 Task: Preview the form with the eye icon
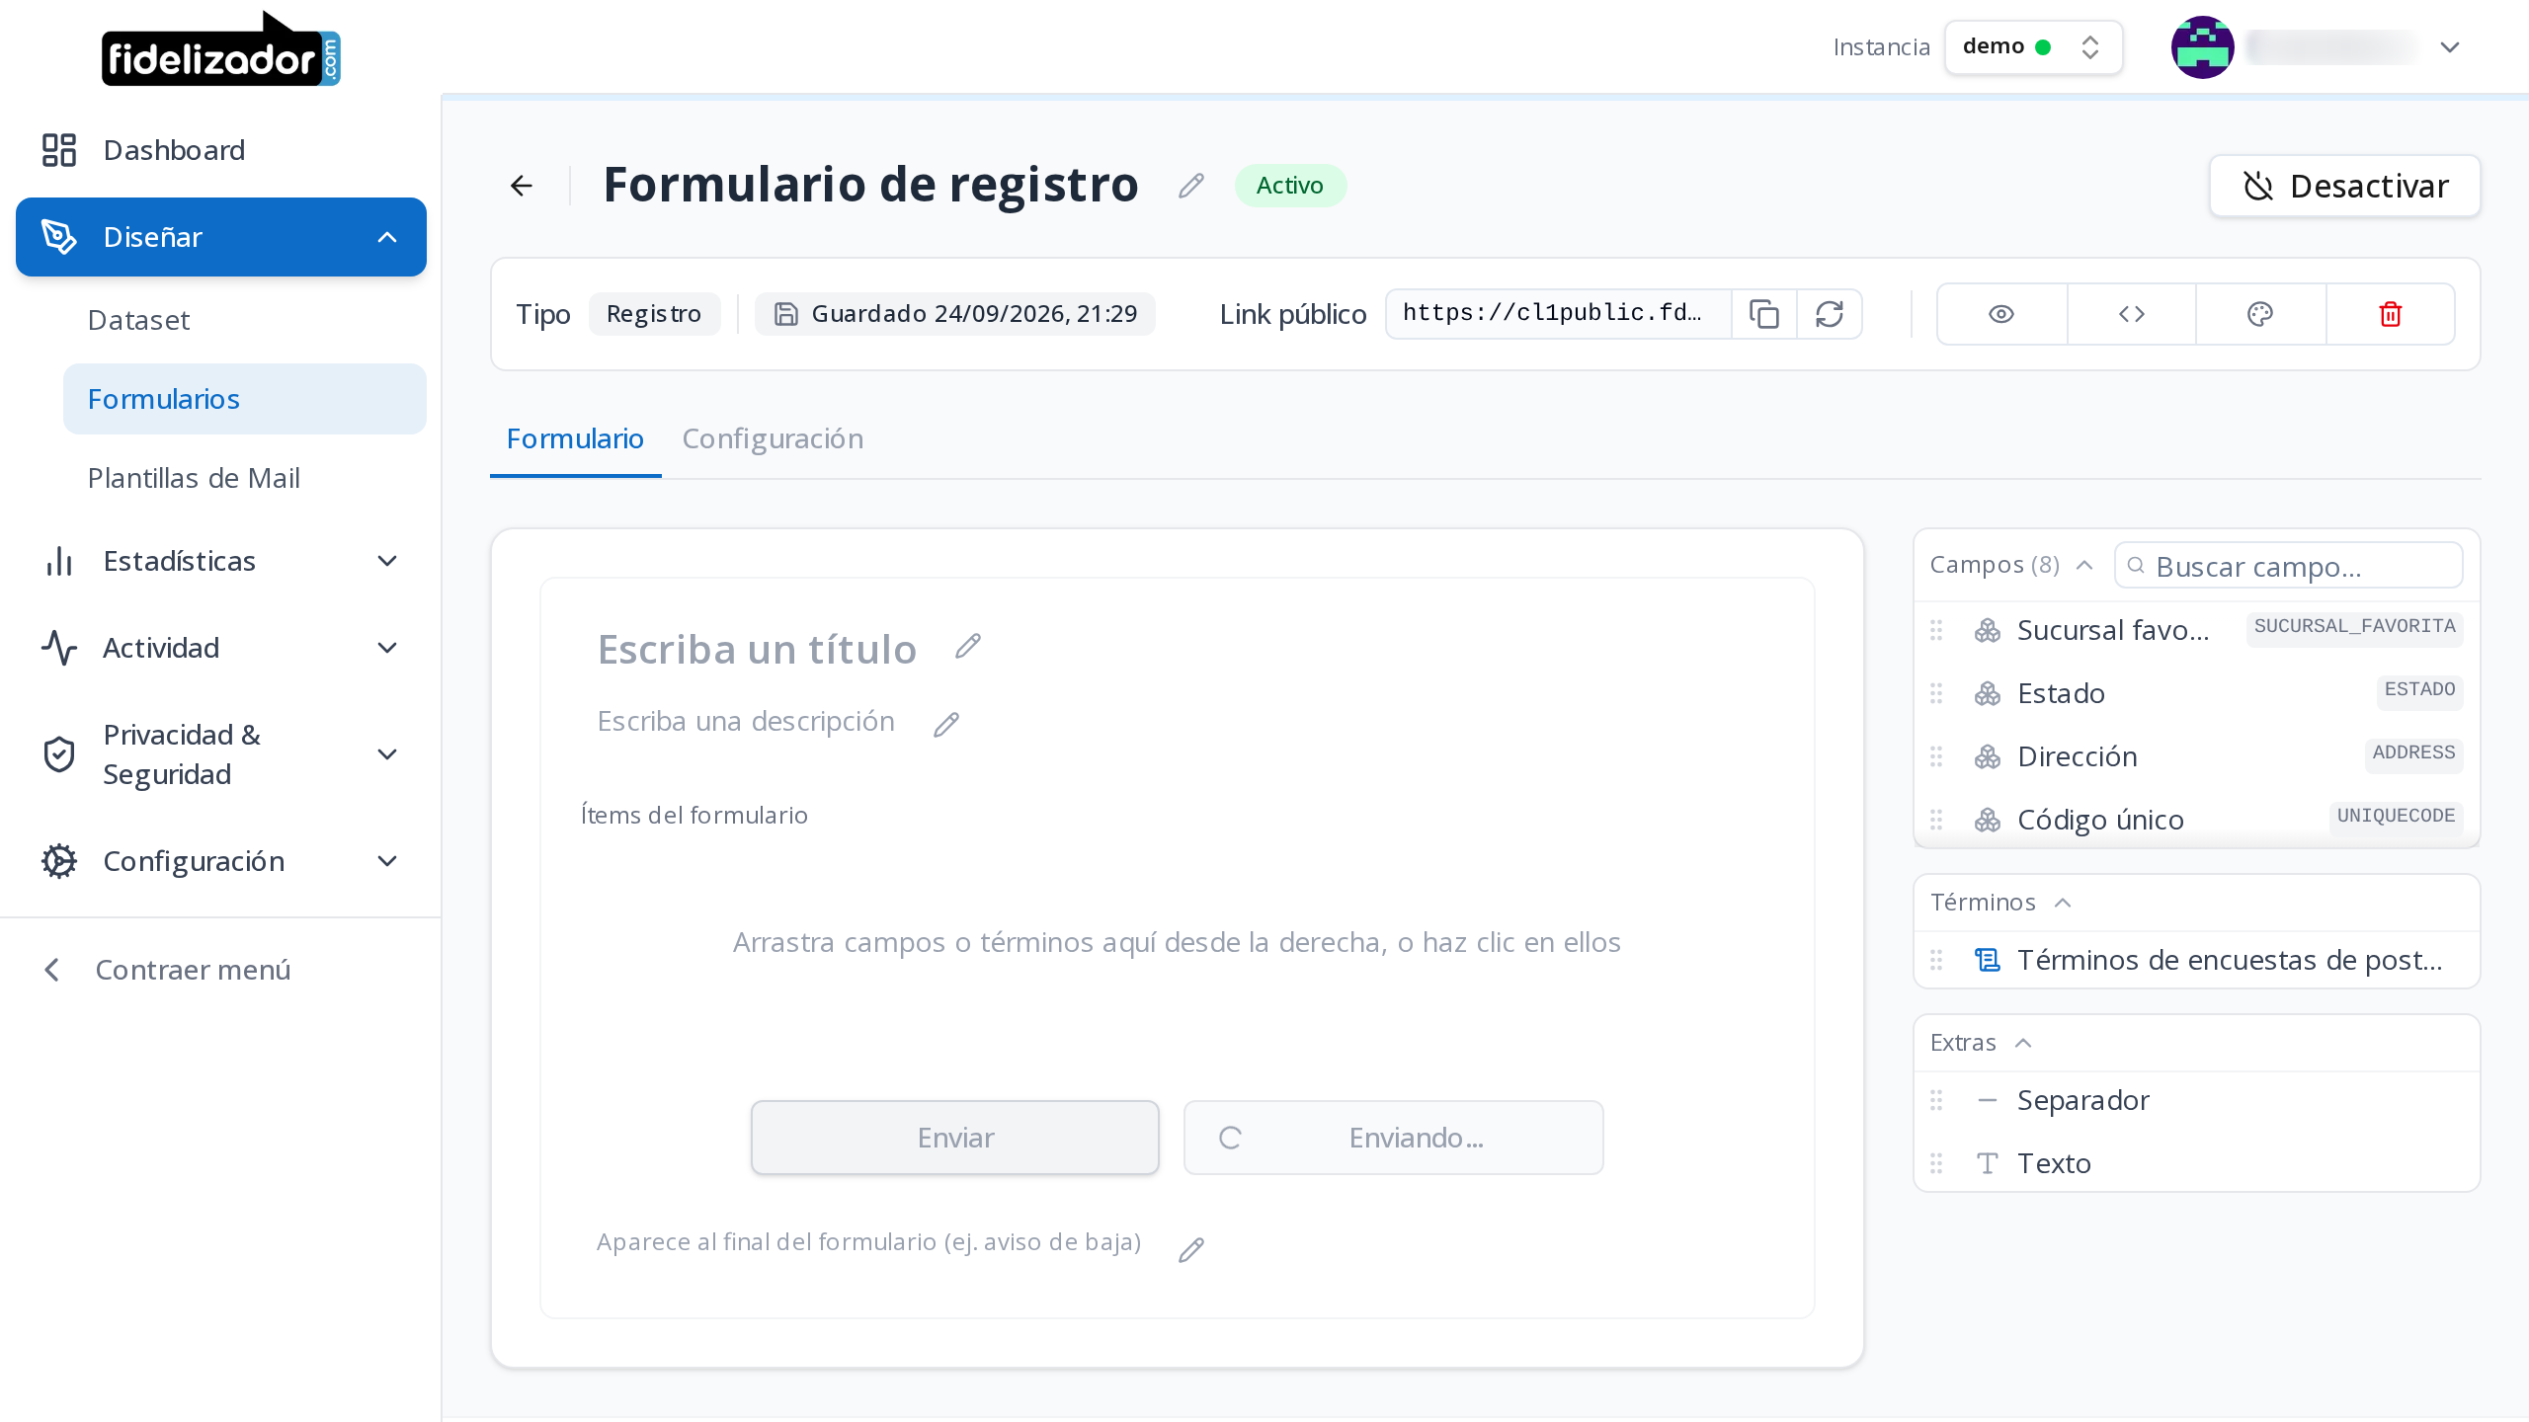pos(2001,314)
